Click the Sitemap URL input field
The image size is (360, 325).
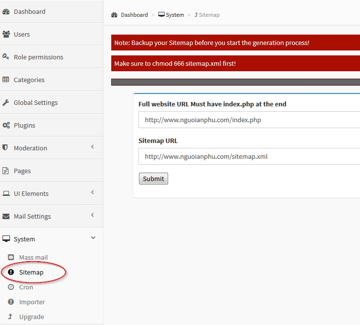pyautogui.click(x=249, y=156)
